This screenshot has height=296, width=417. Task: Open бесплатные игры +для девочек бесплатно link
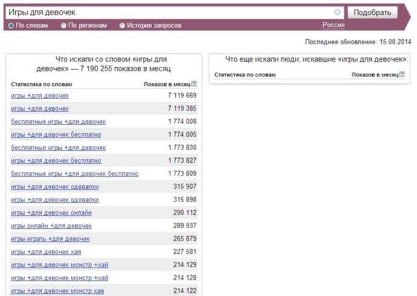(75, 174)
